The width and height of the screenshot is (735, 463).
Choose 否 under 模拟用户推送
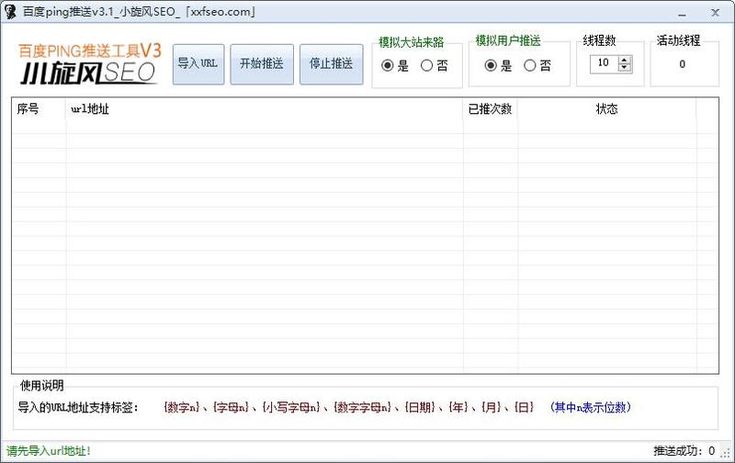point(530,66)
